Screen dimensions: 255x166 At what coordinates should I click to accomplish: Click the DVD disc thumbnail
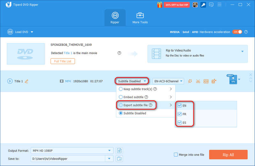point(26,54)
